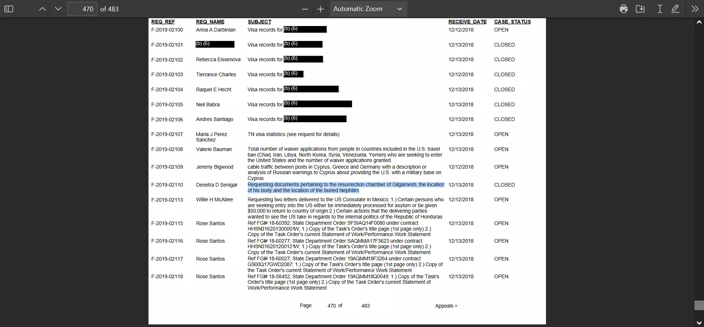This screenshot has width=704, height=327.
Task: Select requester Denetra D Senigar
Action: coord(217,185)
